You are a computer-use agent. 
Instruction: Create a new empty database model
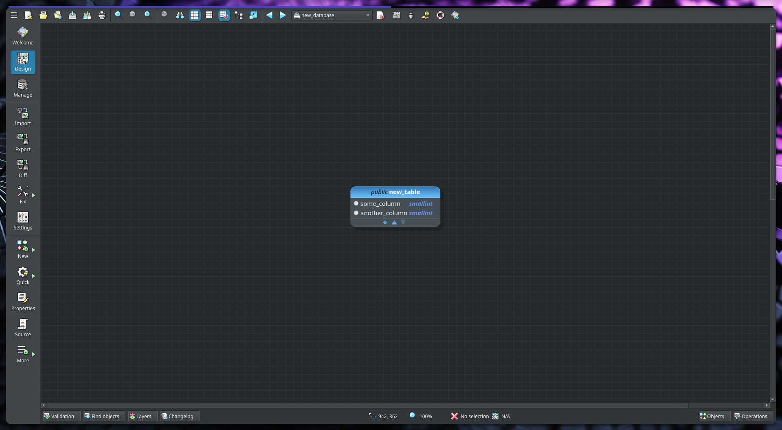(29, 15)
